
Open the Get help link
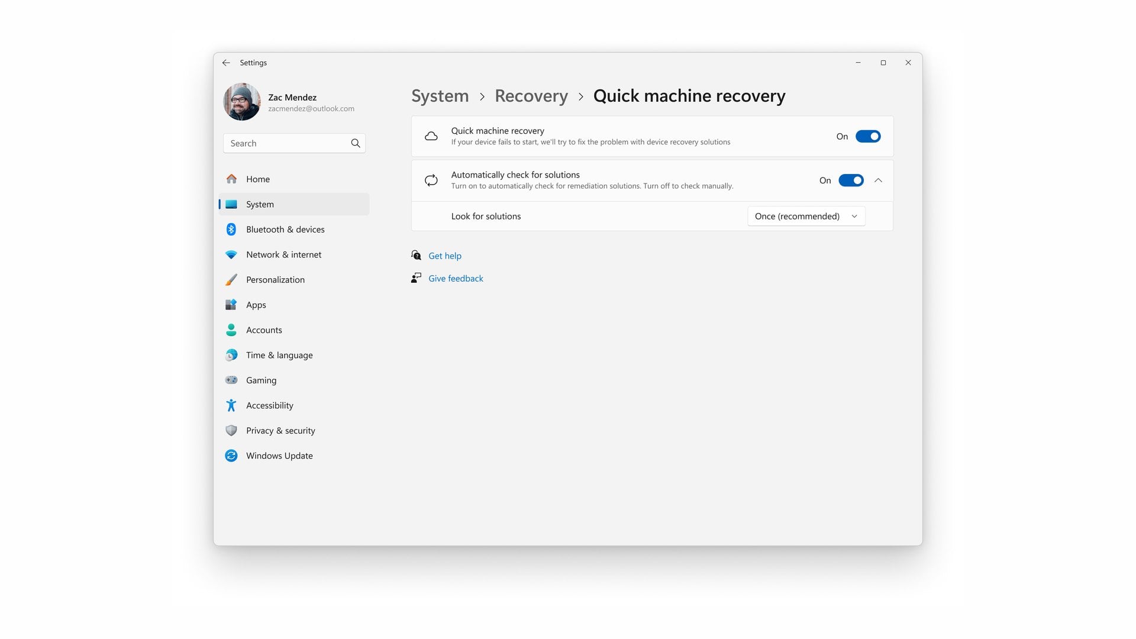445,256
